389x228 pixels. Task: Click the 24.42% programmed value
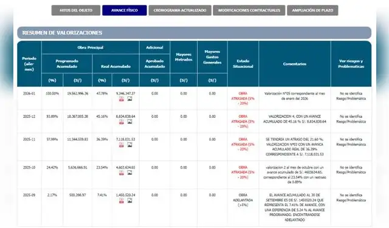click(52, 167)
